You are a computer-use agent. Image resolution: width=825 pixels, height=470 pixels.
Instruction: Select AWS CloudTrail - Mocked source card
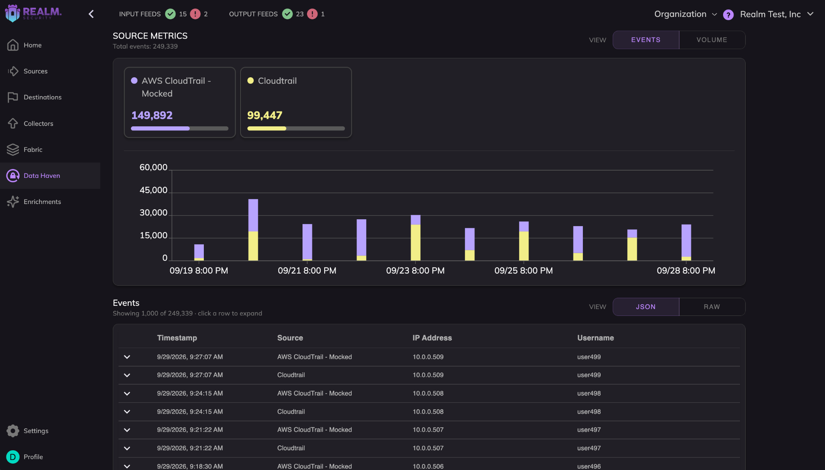(180, 102)
